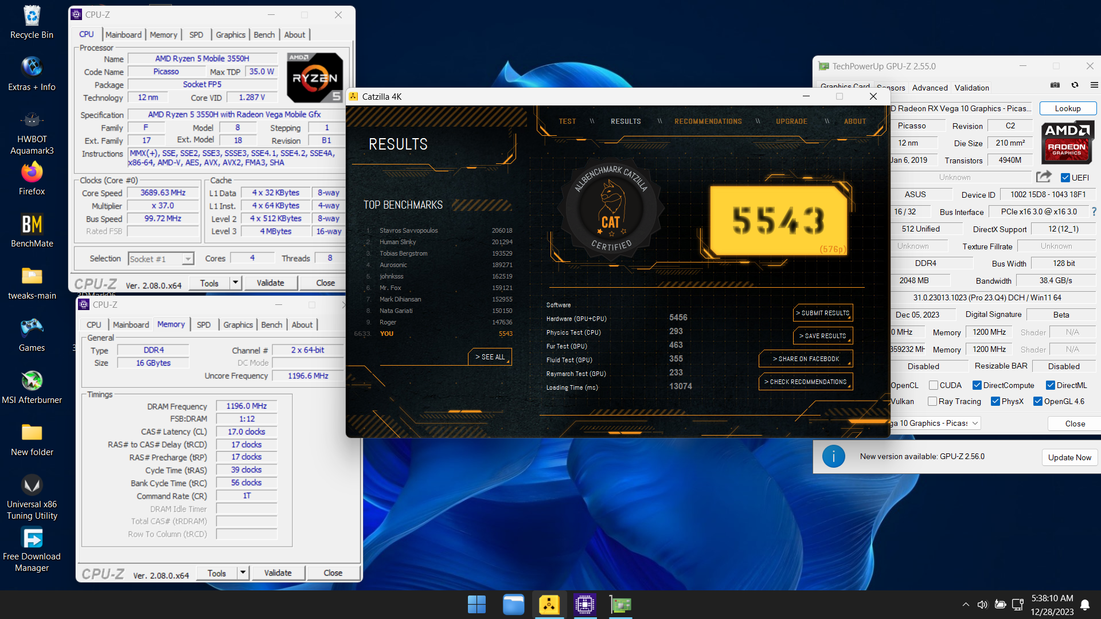Open SPD tab in top CPU-Z window

[196, 35]
